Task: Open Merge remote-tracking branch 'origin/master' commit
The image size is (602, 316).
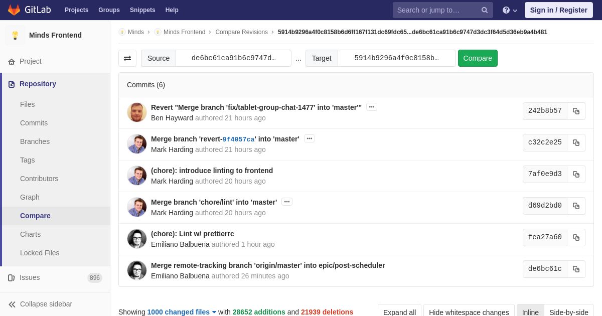Action: click(268, 265)
